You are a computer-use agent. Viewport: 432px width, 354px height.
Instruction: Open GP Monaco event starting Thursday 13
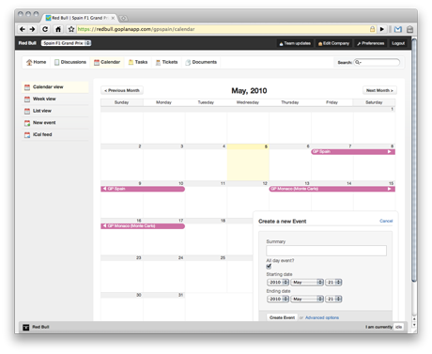coord(332,189)
